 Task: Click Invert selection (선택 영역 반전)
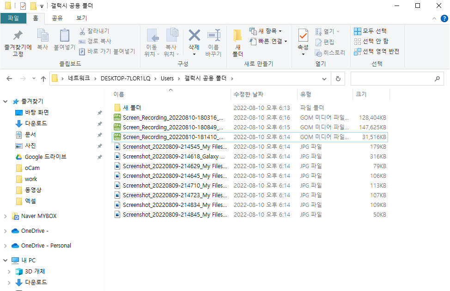point(377,51)
